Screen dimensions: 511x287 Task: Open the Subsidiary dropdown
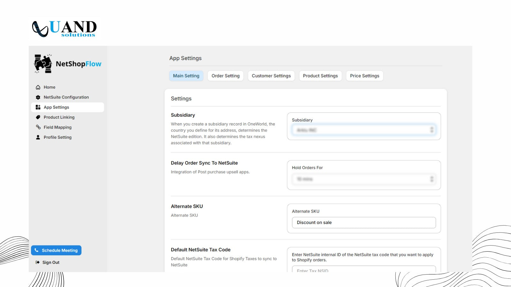pos(364,130)
